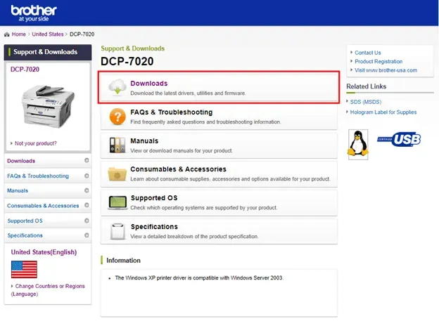This screenshot has height=326, width=439.
Task: Click the document icon for Specifications
Action: tap(117, 231)
